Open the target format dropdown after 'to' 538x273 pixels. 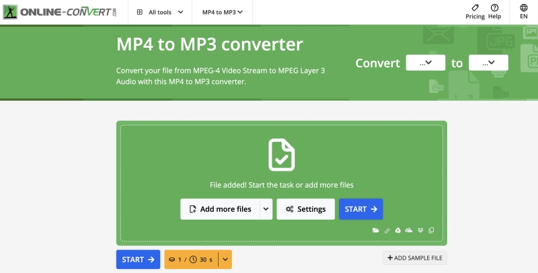tap(489, 63)
